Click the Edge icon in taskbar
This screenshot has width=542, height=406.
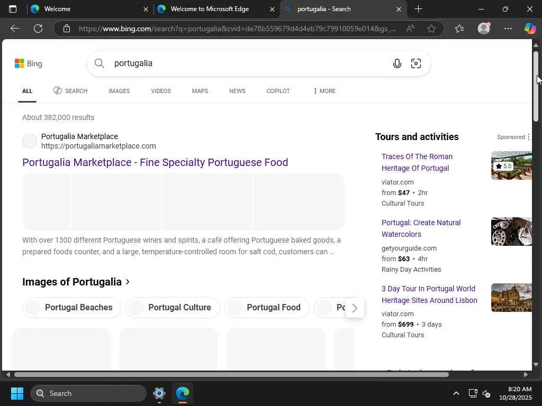point(183,393)
